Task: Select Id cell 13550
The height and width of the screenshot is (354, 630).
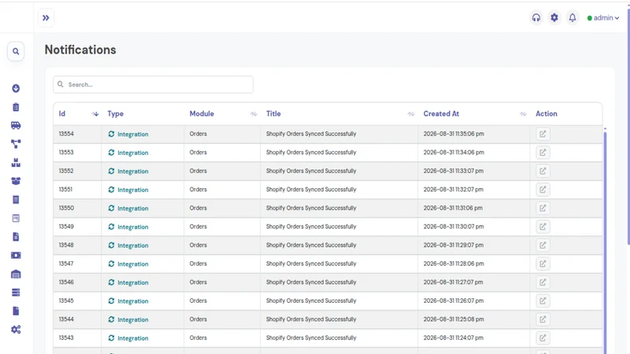Action: [x=66, y=208]
